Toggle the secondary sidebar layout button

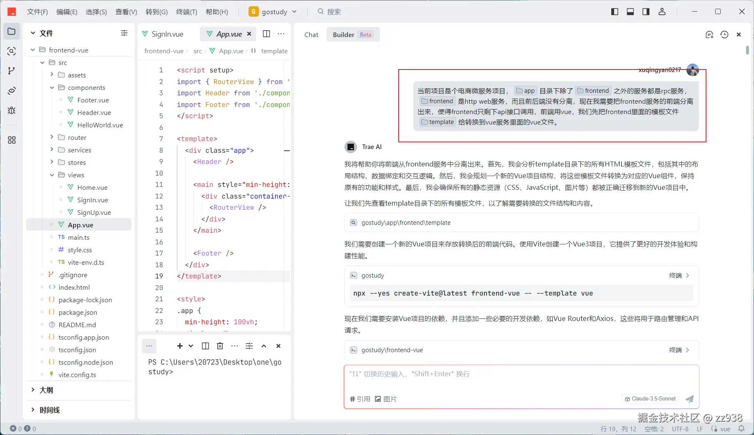(646, 12)
